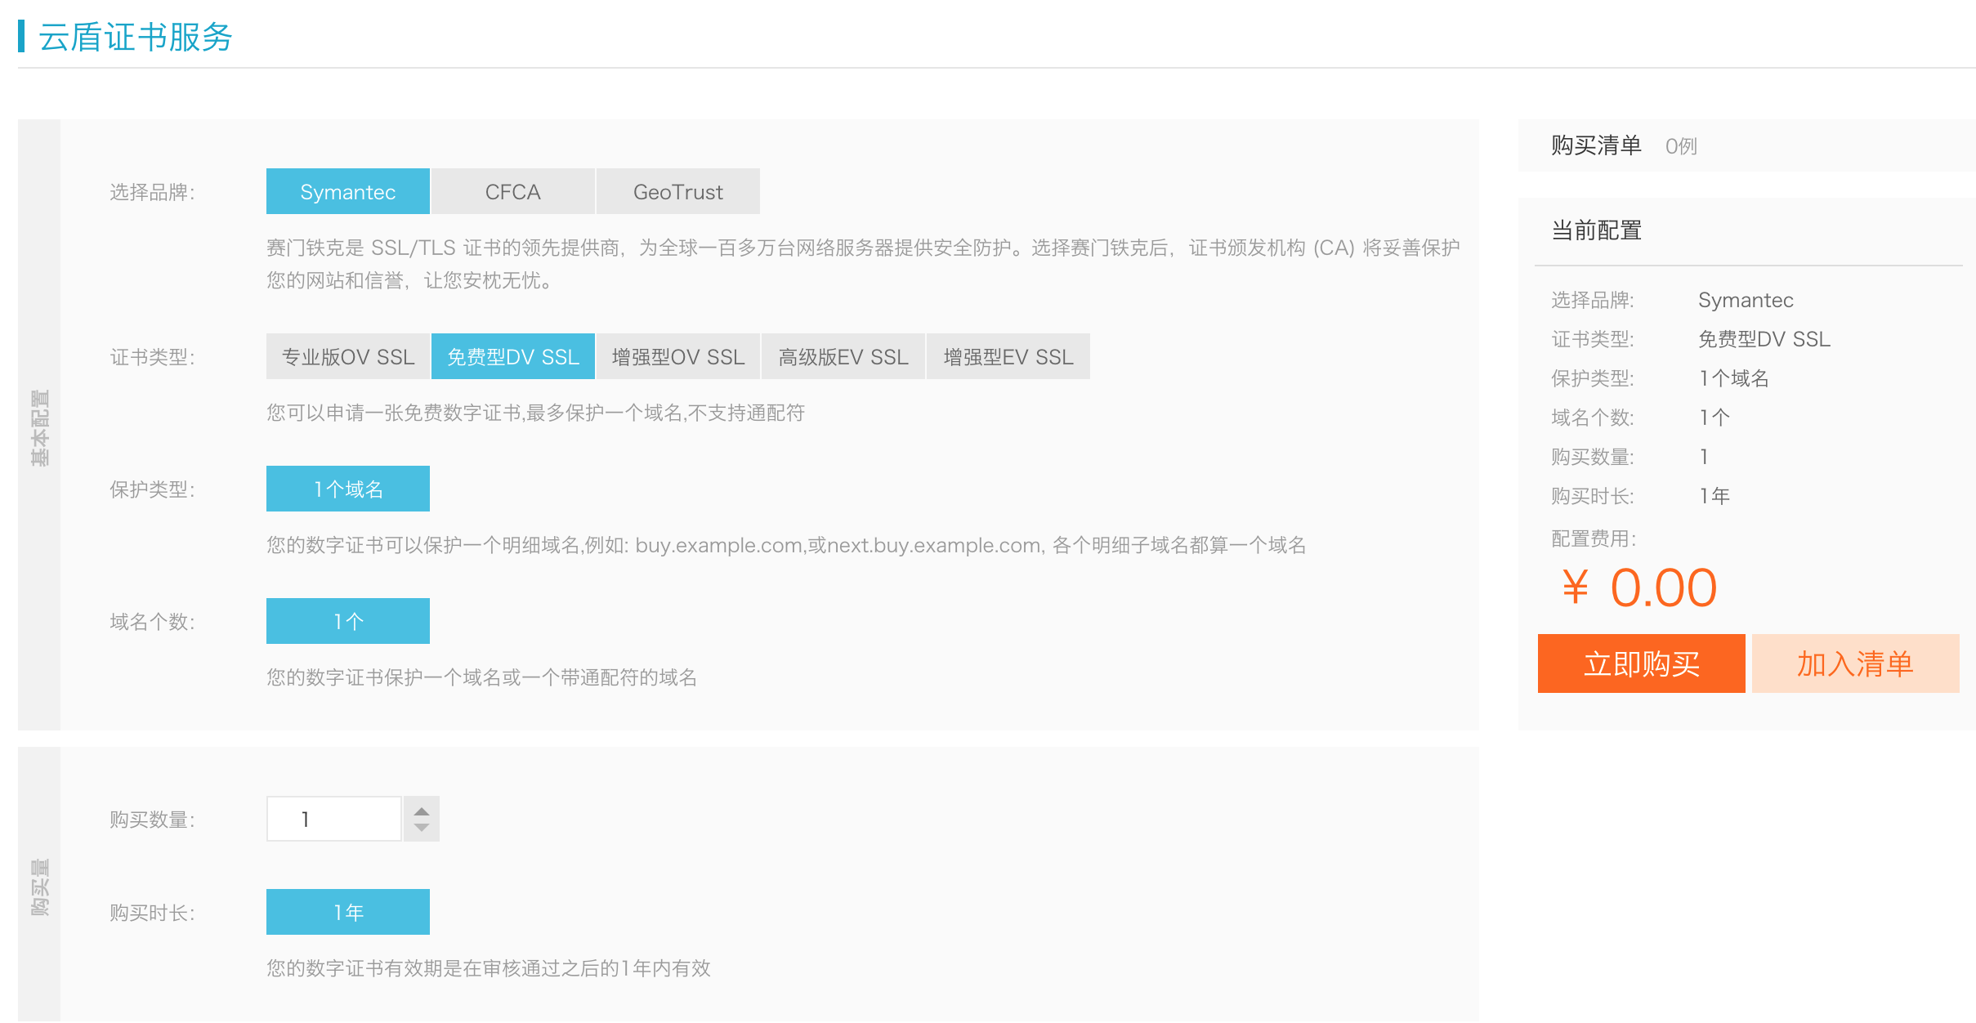
Task: Click the 当前配置 panel heading
Action: click(x=1596, y=230)
